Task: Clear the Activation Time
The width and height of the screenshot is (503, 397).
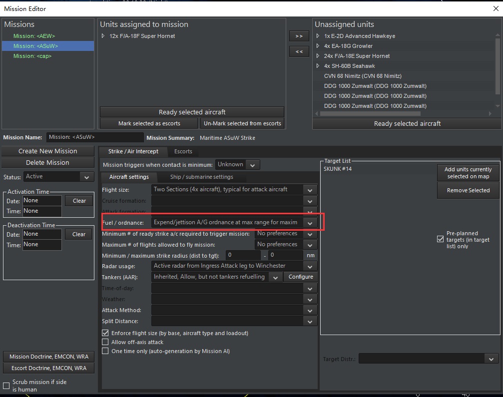Action: [x=79, y=201]
